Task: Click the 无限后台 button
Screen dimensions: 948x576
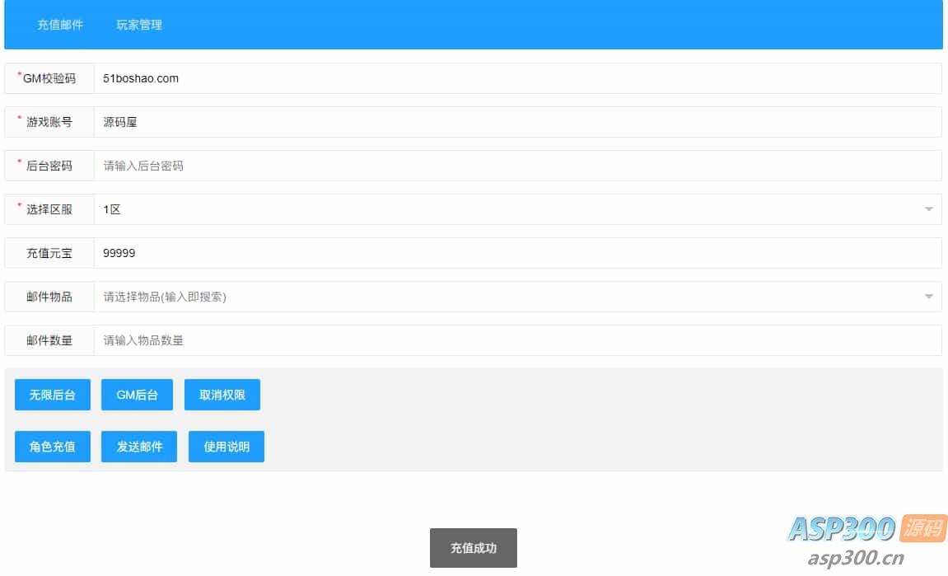Action: click(x=53, y=395)
